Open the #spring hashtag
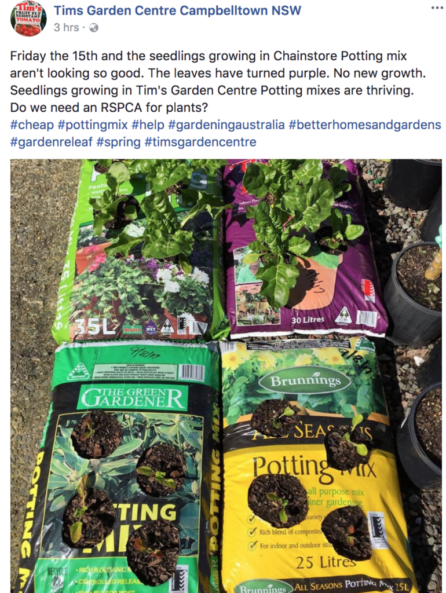This screenshot has width=446, height=593. [x=118, y=142]
